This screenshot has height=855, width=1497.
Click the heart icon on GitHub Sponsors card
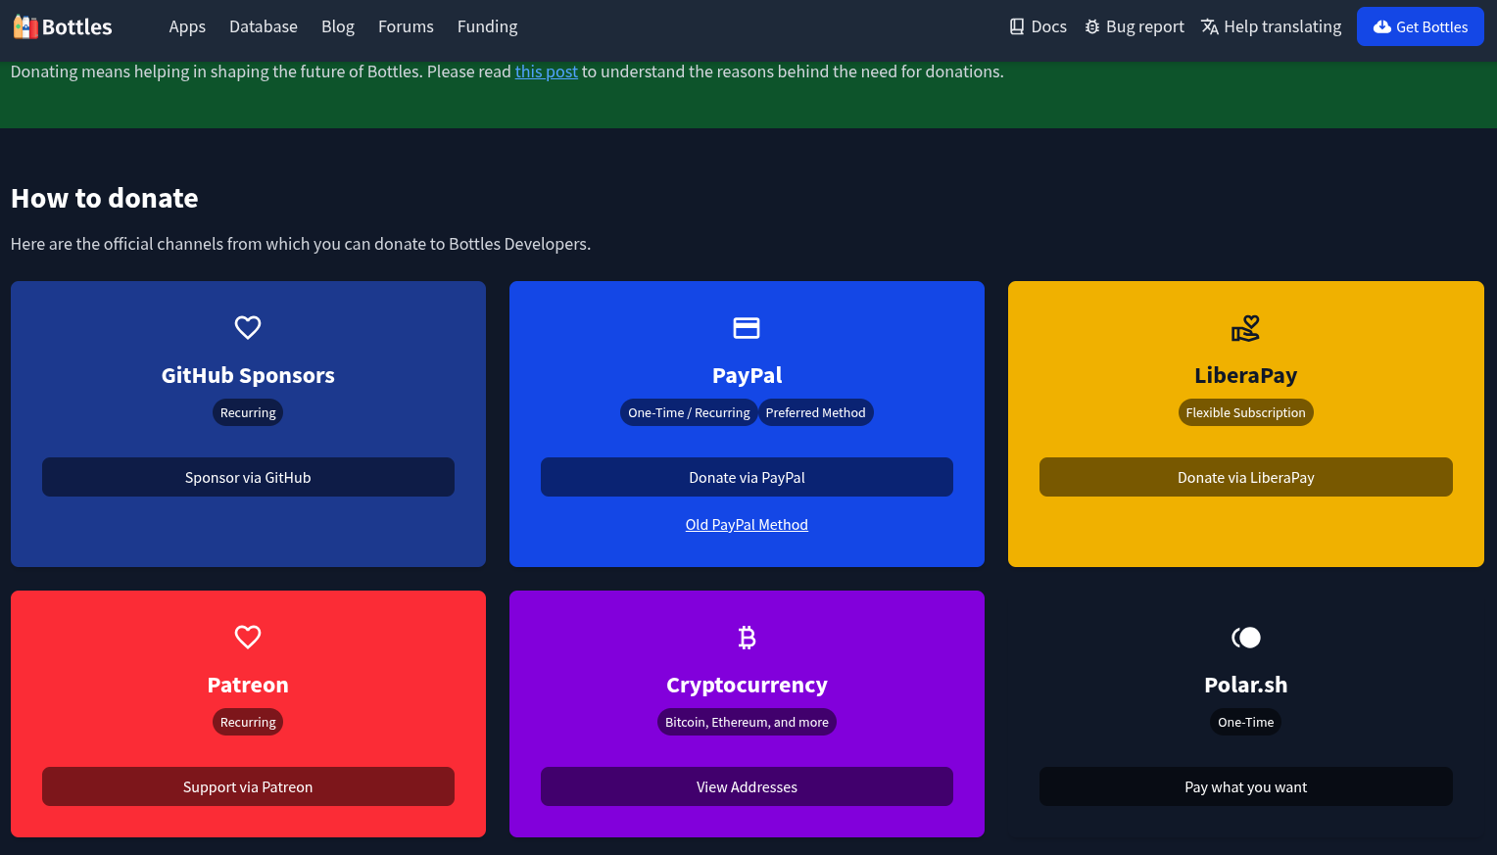pos(248,327)
